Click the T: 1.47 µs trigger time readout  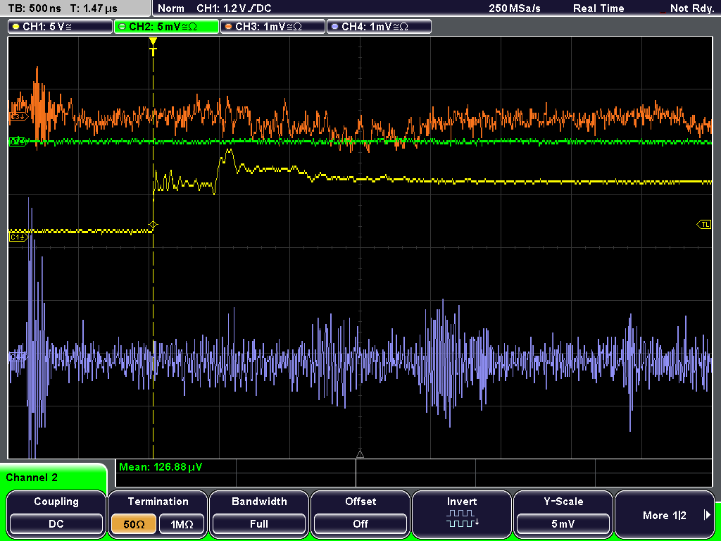tap(94, 8)
